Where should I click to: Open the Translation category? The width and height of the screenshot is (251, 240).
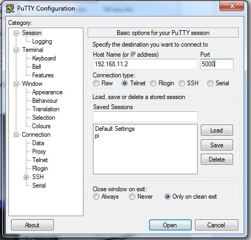(x=46, y=109)
